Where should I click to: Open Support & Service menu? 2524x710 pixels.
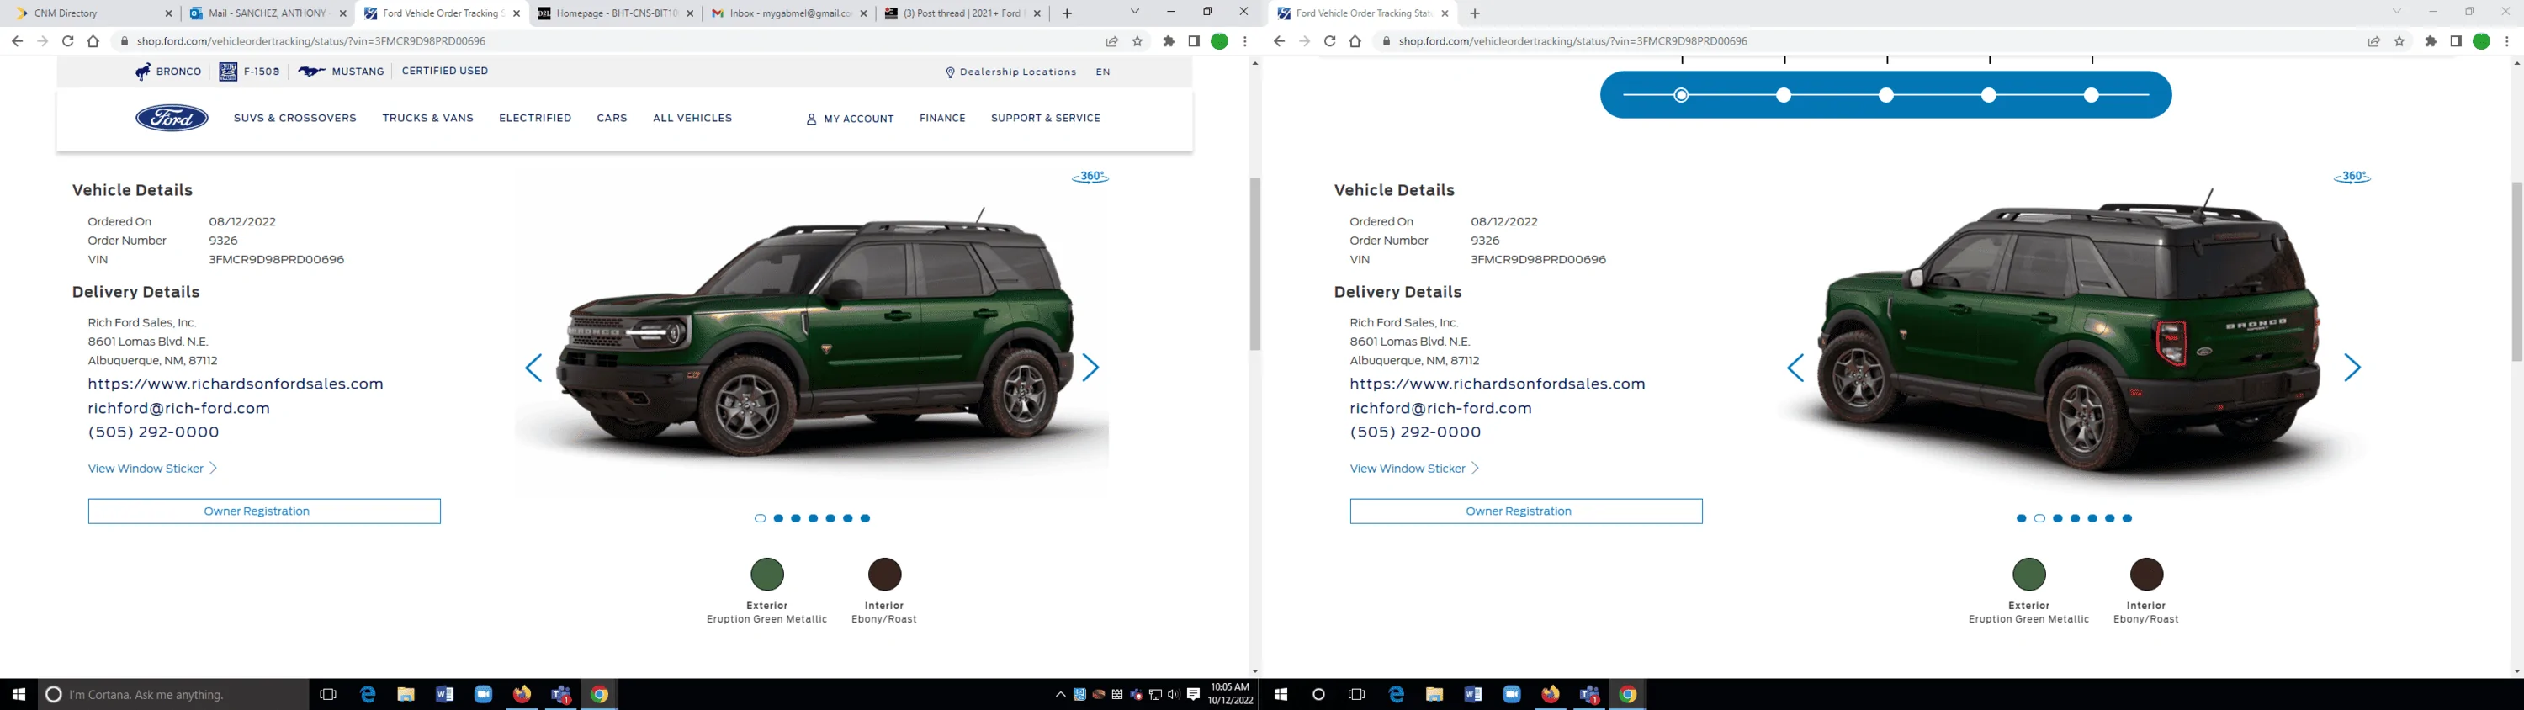(1046, 119)
